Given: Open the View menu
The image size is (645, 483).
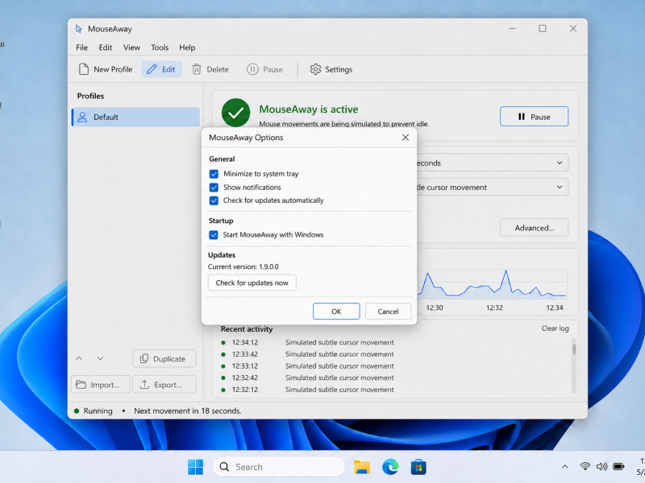Looking at the screenshot, I should click(x=131, y=47).
